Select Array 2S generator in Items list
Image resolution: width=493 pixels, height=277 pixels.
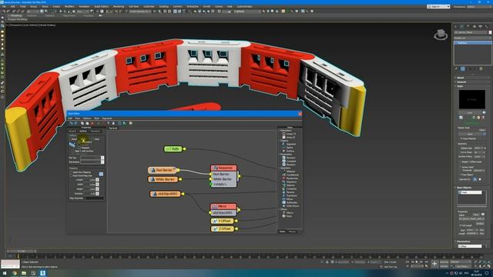point(289,137)
